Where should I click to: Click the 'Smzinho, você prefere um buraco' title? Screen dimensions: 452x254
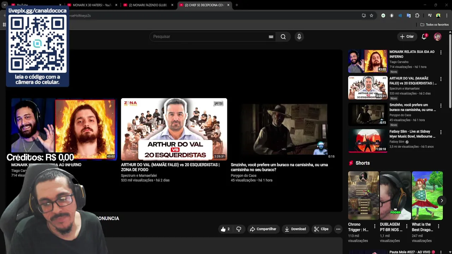pyautogui.click(x=279, y=167)
